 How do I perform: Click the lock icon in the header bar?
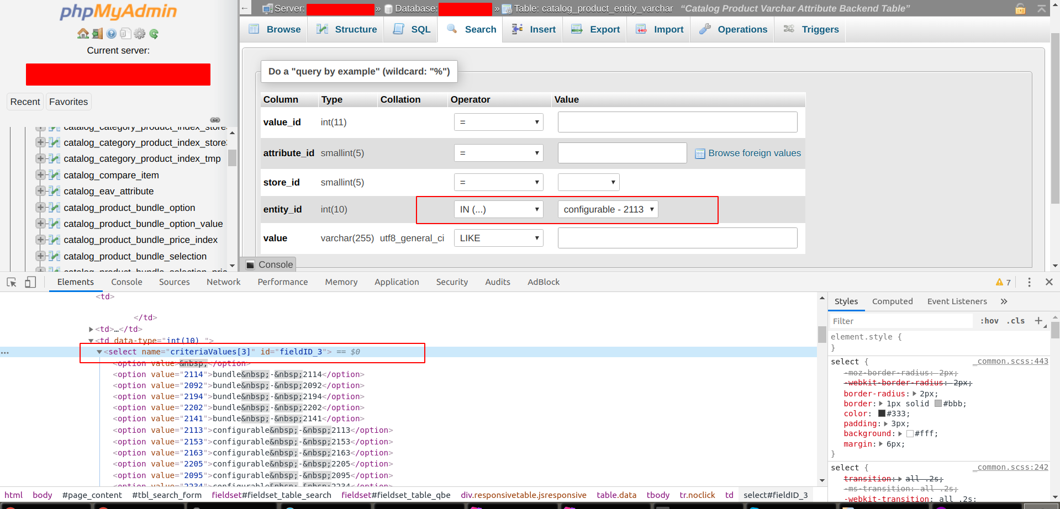pos(1019,9)
